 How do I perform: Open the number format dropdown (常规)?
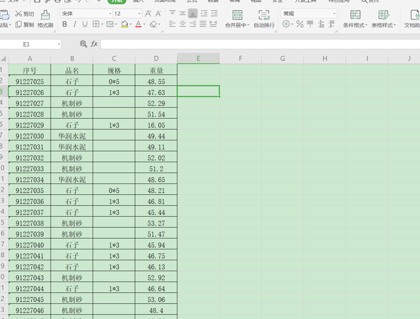[334, 13]
